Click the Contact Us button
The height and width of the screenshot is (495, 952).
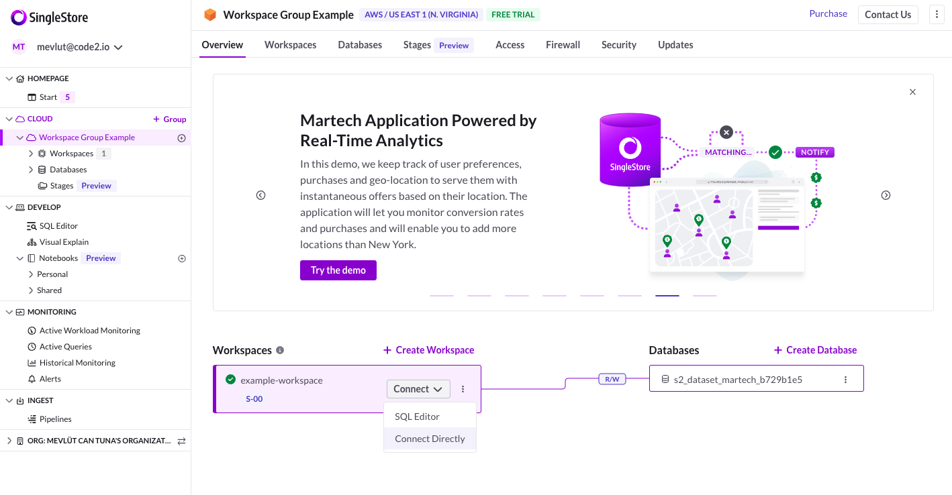click(x=888, y=15)
